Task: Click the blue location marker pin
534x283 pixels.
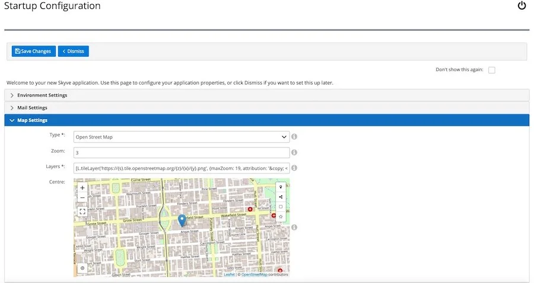Action: click(x=182, y=220)
